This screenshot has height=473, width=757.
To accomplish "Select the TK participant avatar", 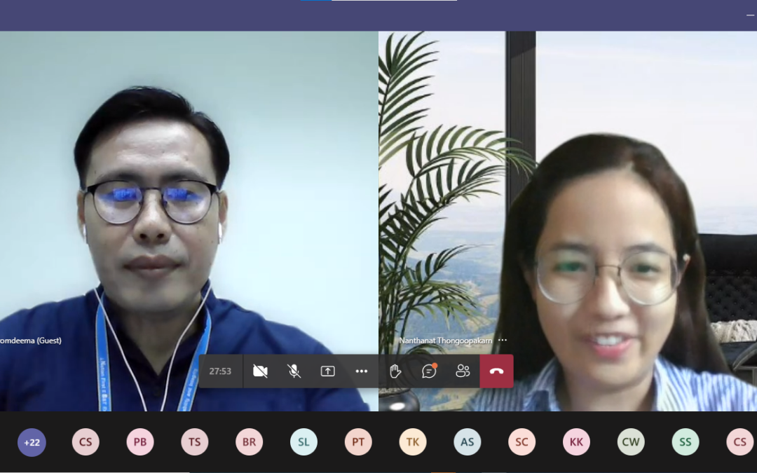I will 413,442.
